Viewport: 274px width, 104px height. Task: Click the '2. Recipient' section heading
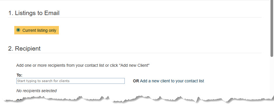click(x=24, y=49)
